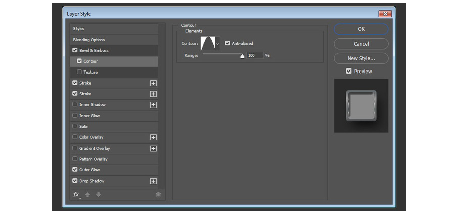Open the Contour picker dropdown arrow

coord(217,44)
